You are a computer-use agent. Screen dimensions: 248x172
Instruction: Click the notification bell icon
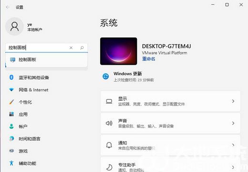point(109,145)
